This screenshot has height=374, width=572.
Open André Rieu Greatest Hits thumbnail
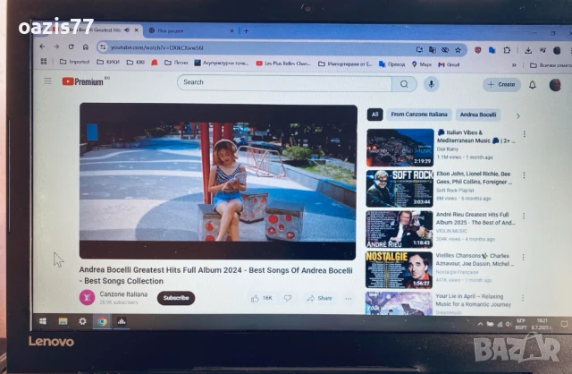[x=400, y=229]
